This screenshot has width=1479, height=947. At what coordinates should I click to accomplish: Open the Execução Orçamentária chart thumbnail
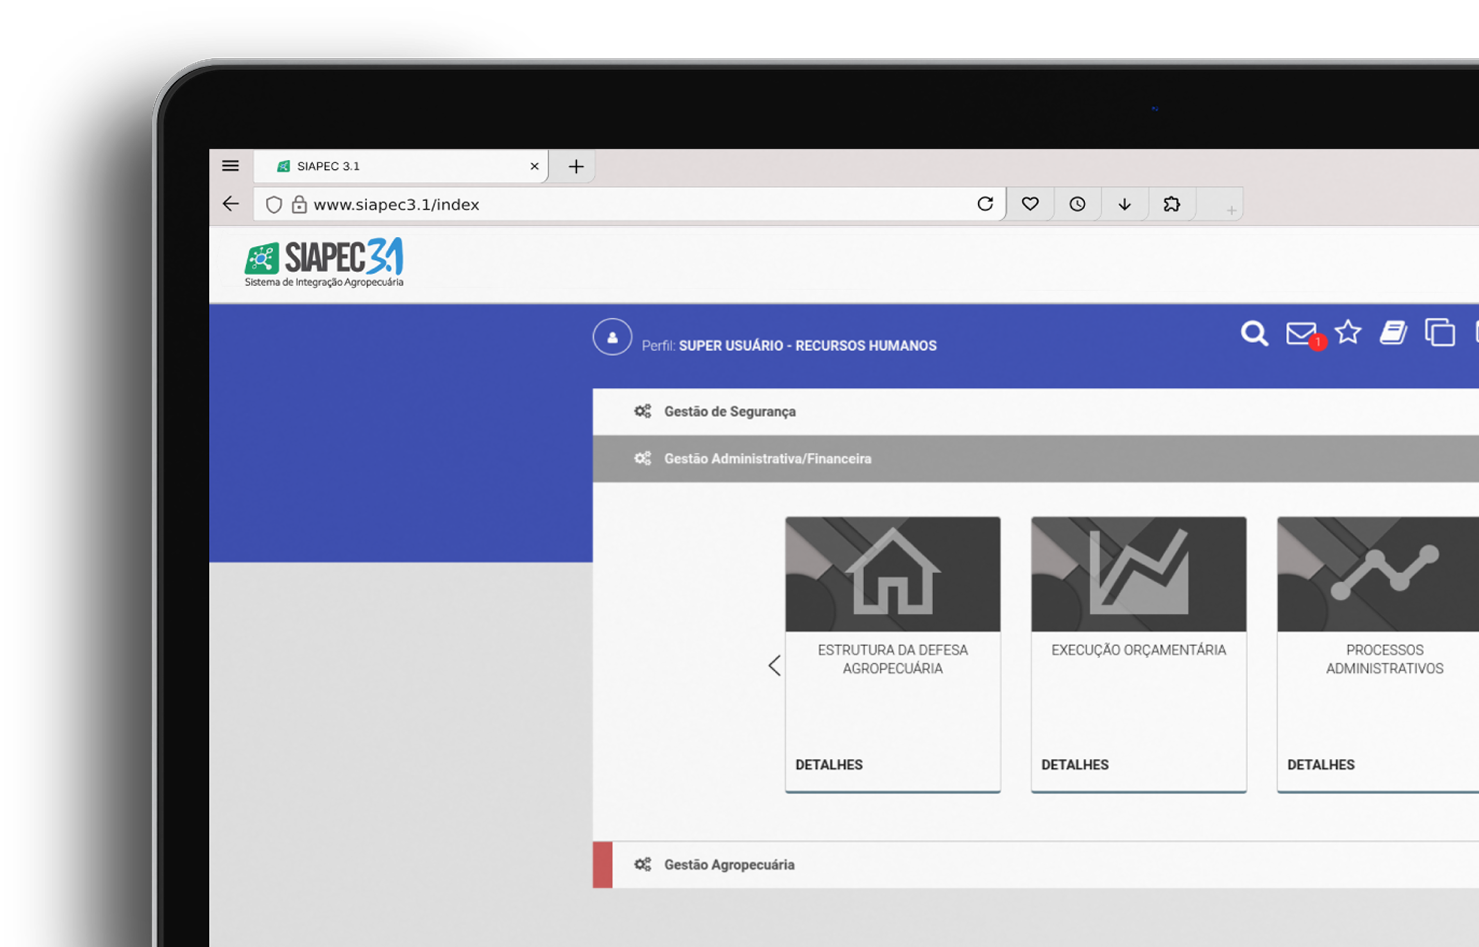point(1139,574)
